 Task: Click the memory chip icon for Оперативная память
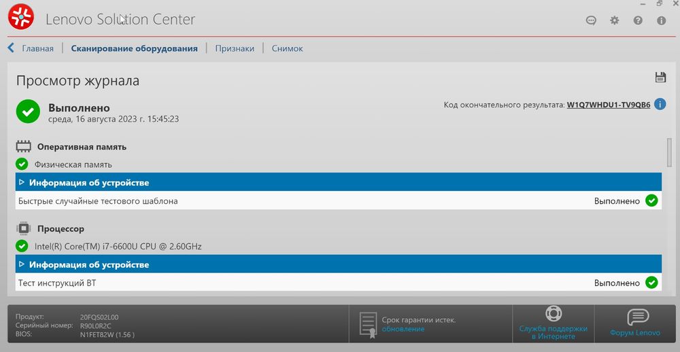(23, 147)
